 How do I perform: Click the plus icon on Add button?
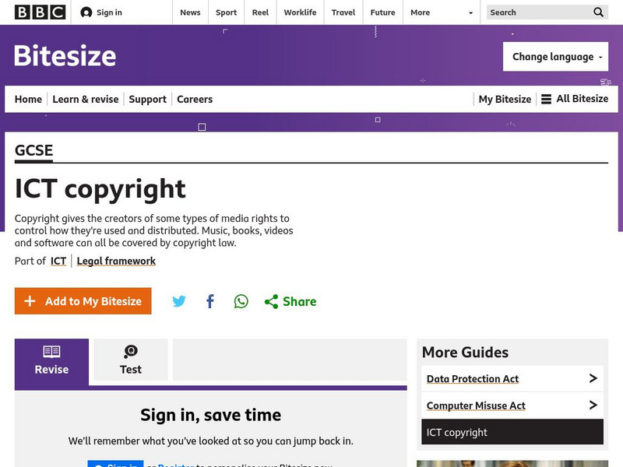30,301
